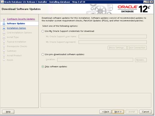Cancel the installation
Image resolution: width=155 pixels, height=116 pixels.
pos(146,112)
